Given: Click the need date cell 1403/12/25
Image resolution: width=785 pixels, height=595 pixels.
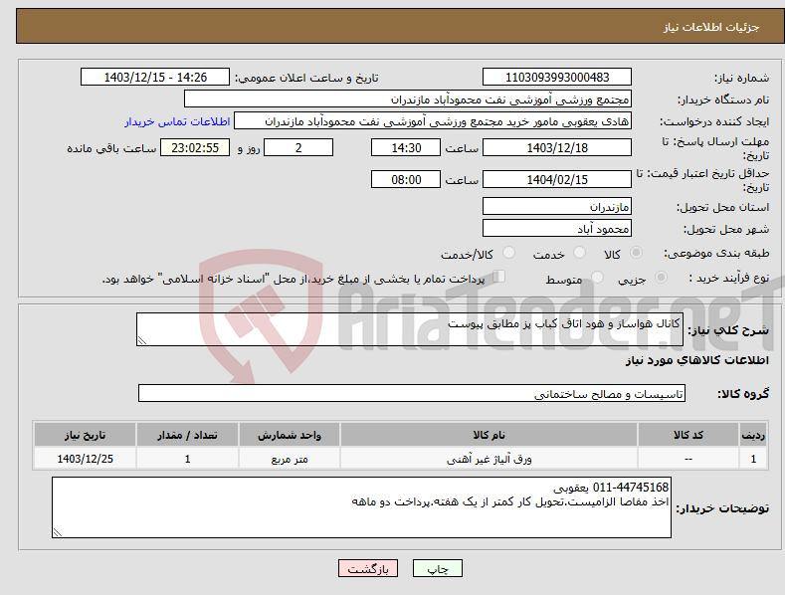Looking at the screenshot, I should pos(86,459).
